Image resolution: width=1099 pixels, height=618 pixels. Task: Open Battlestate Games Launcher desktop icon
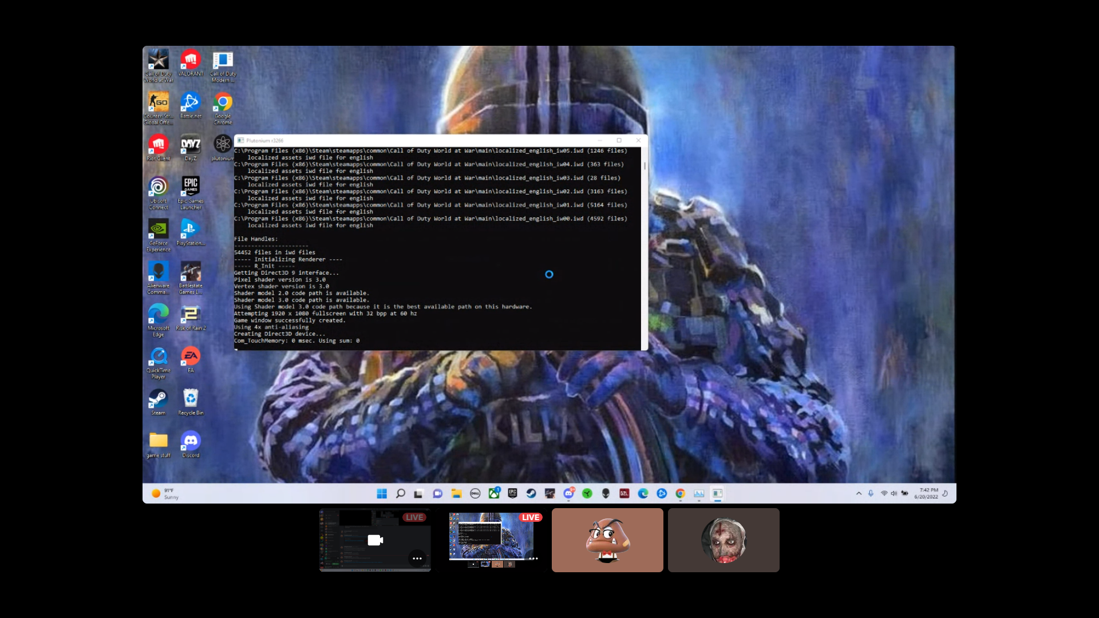tap(191, 278)
